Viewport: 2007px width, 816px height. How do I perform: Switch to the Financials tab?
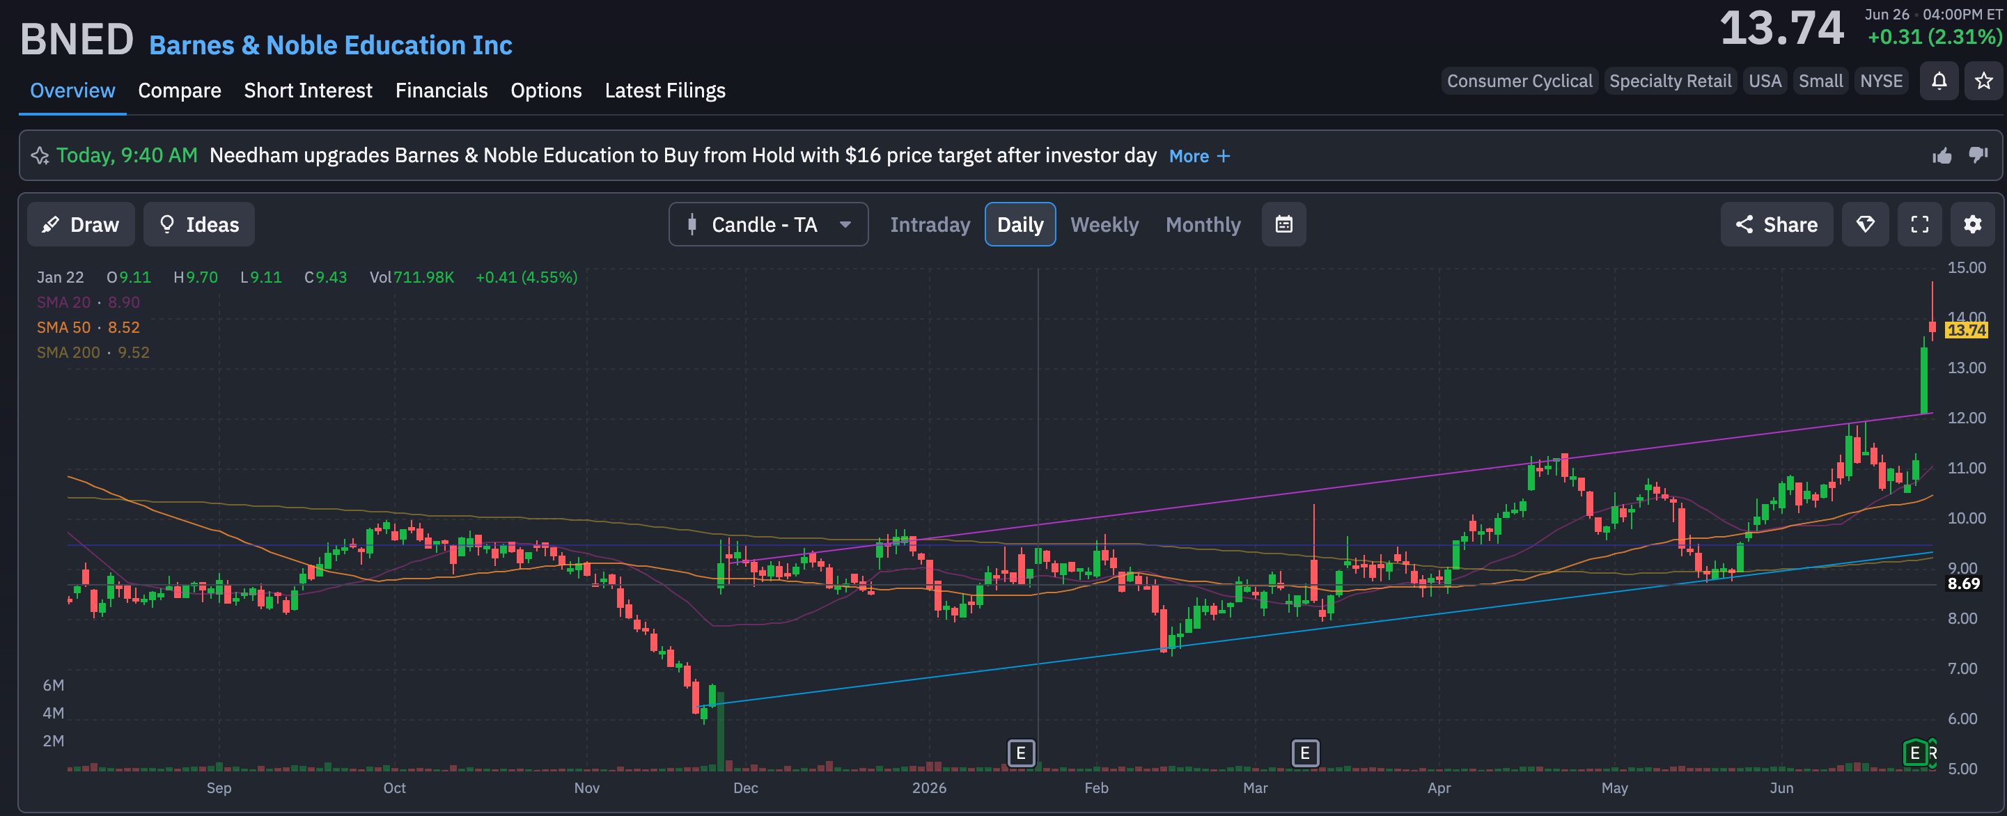tap(441, 91)
